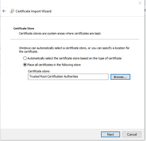The height and width of the screenshot is (141, 146).
Task: Click the gray footer bar beside Next
Action: tap(50, 135)
